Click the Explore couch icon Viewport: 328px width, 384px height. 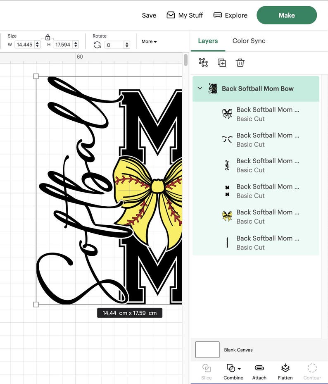(x=218, y=15)
